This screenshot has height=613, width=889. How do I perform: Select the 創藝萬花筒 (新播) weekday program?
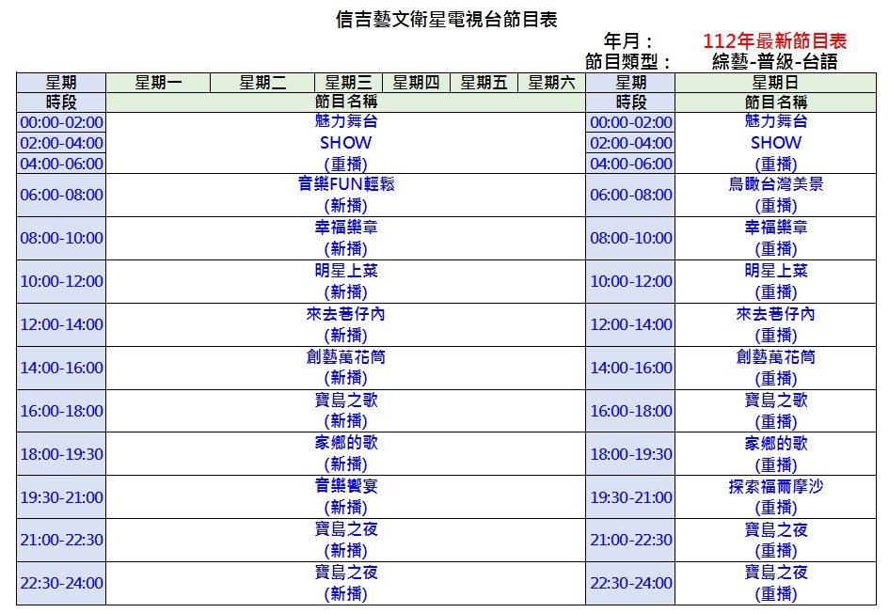coord(346,368)
